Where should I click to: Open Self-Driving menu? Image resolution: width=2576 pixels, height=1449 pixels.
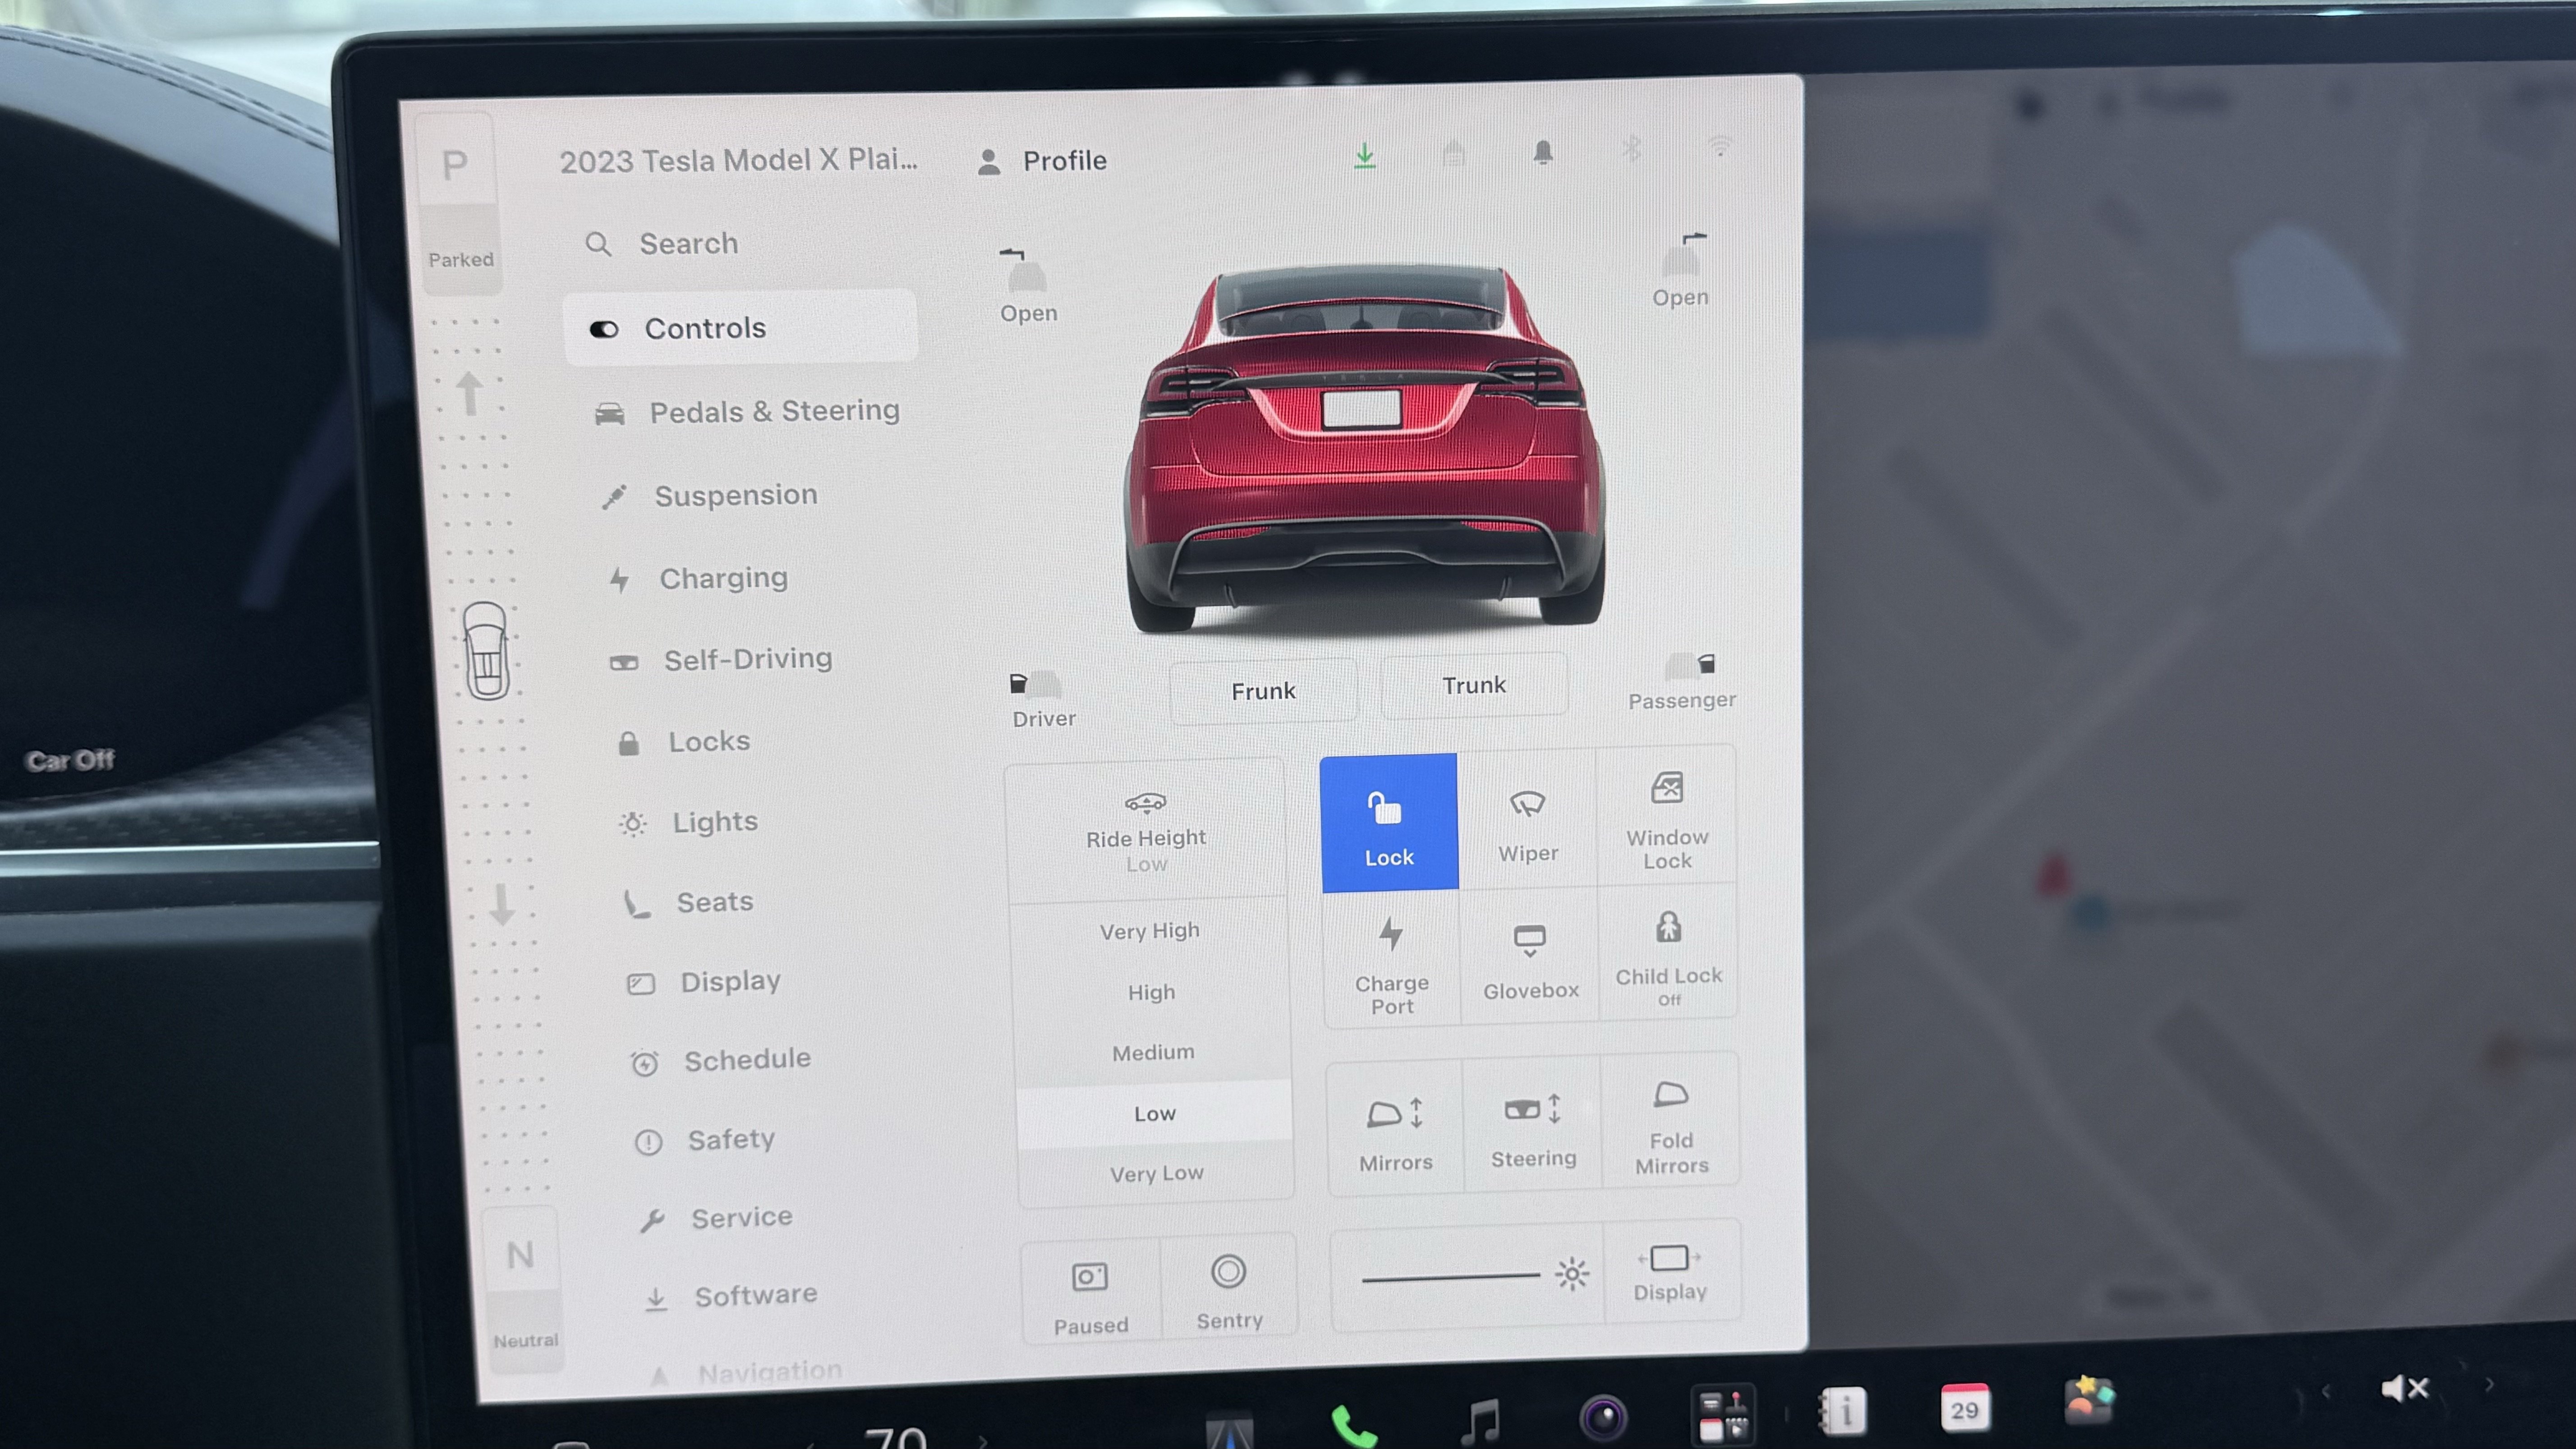coord(722,659)
